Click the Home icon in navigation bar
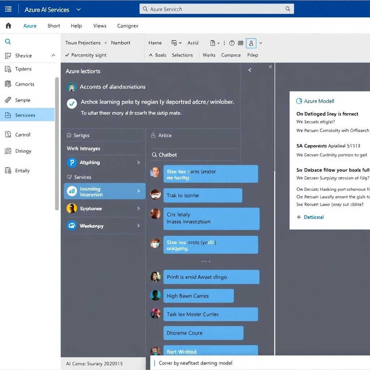 8,26
